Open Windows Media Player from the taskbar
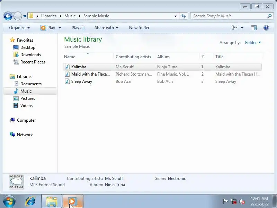Screen dimensions: 277x208 pyautogui.click(x=73, y=201)
